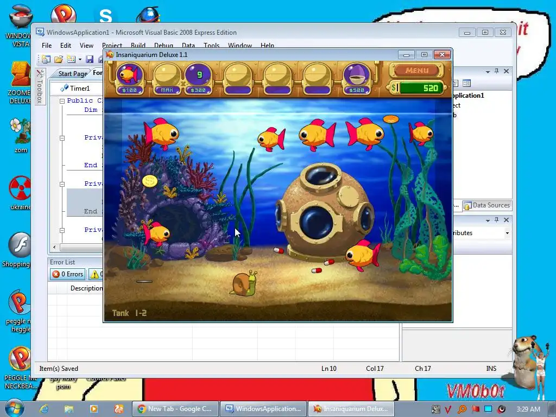Toggle the Properties panel pin
Screen dimensions: 556x417
coord(497,220)
